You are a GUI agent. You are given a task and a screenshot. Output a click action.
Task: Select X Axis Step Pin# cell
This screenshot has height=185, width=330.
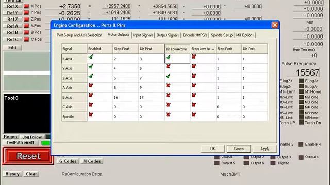(x=126, y=59)
